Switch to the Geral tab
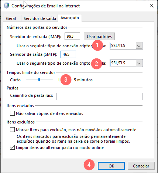This screenshot has width=158, height=173. (x=11, y=18)
